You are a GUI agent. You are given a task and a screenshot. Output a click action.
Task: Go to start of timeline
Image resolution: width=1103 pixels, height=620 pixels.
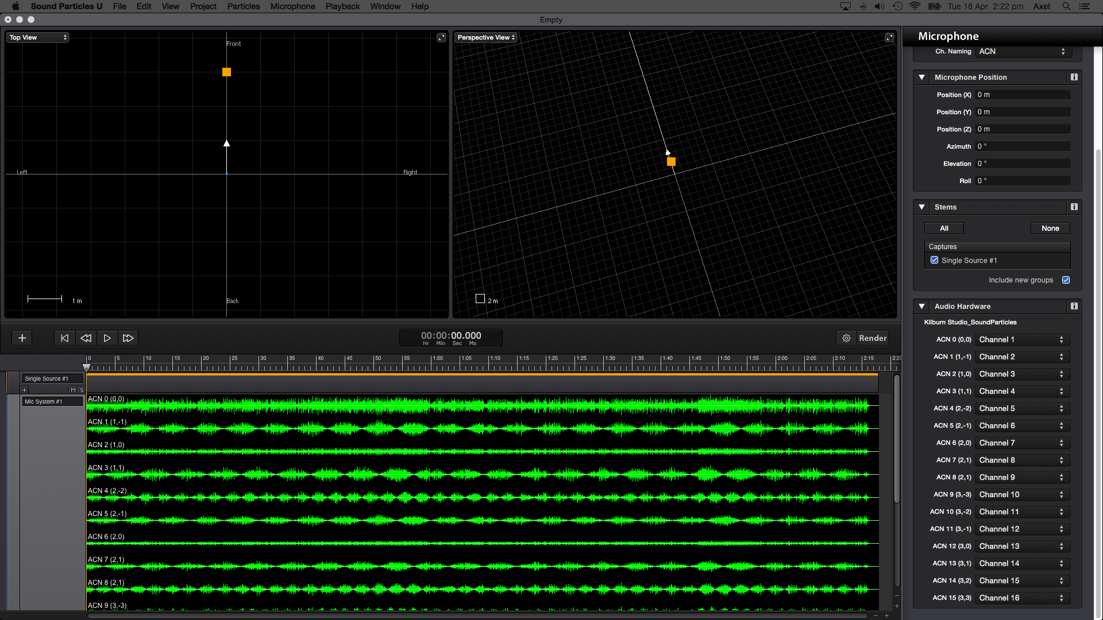click(64, 338)
